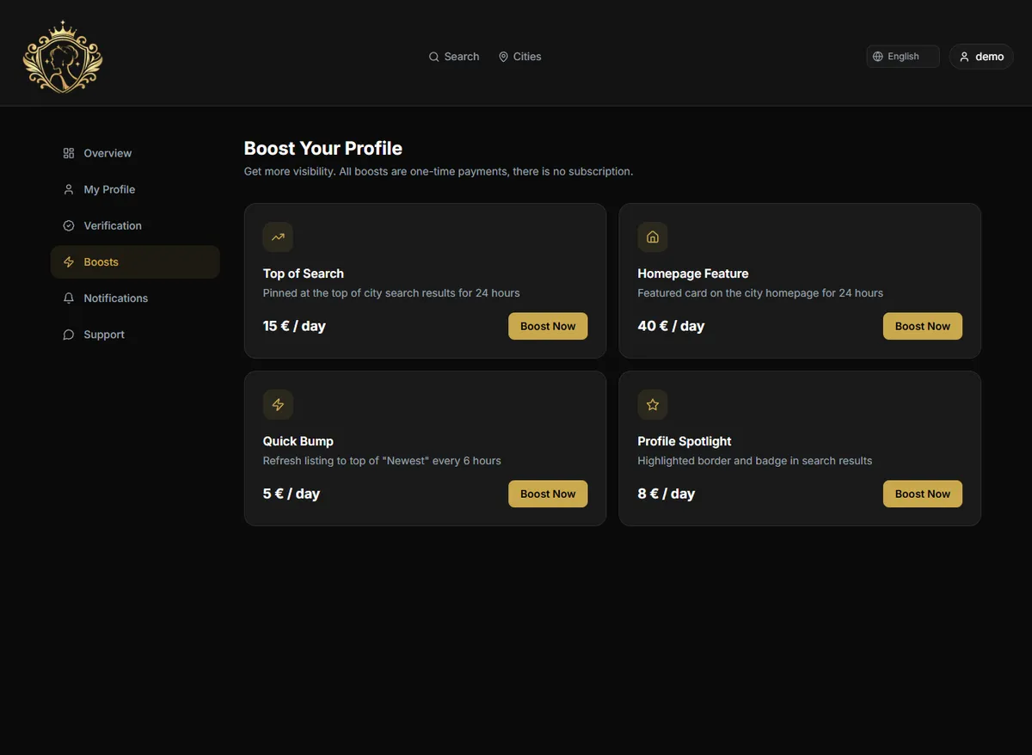Image resolution: width=1032 pixels, height=755 pixels.
Task: Click the Boosts lightning icon in sidebar
Action: (69, 262)
